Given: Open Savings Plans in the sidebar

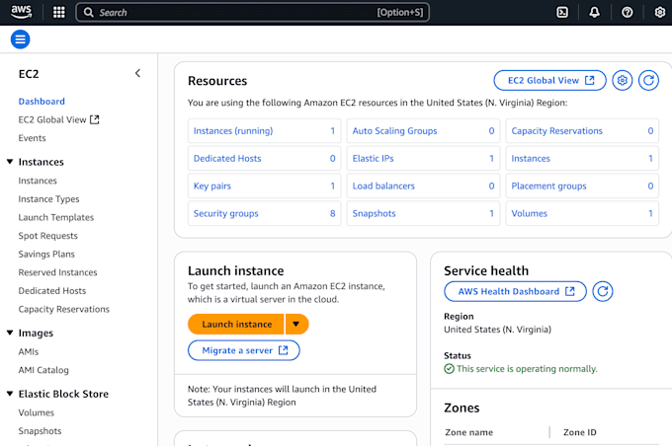Looking at the screenshot, I should pyautogui.click(x=46, y=255).
